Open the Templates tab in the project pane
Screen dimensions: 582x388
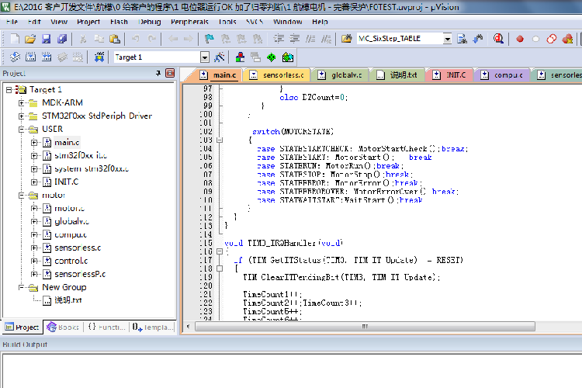(x=152, y=327)
